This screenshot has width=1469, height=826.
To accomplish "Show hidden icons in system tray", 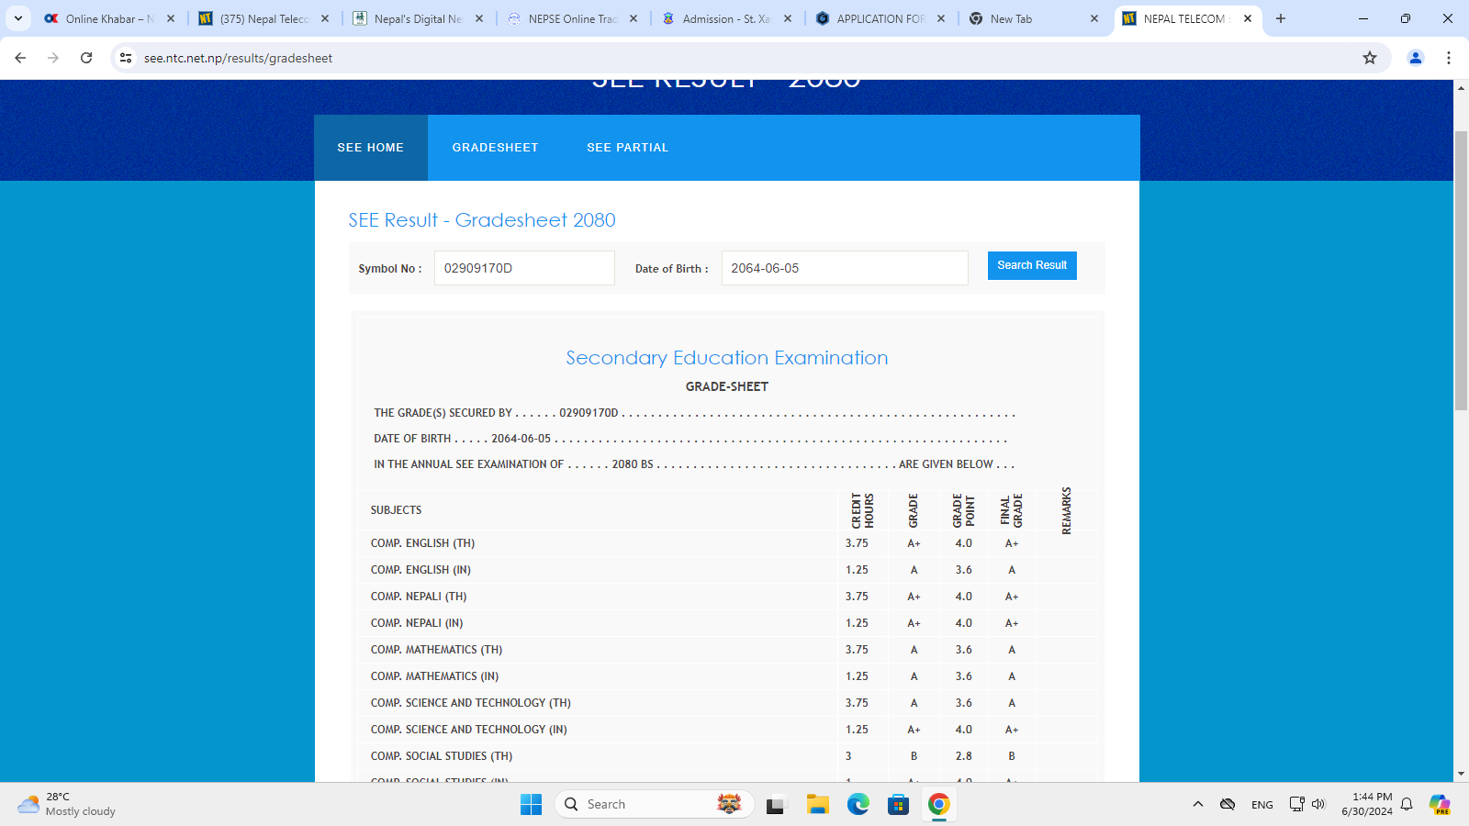I will click(1197, 805).
